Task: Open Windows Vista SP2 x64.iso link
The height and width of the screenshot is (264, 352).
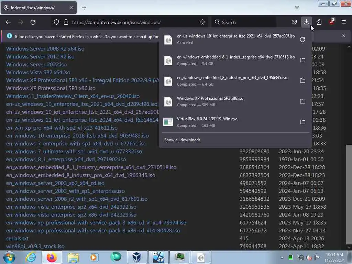Action: click(38, 73)
